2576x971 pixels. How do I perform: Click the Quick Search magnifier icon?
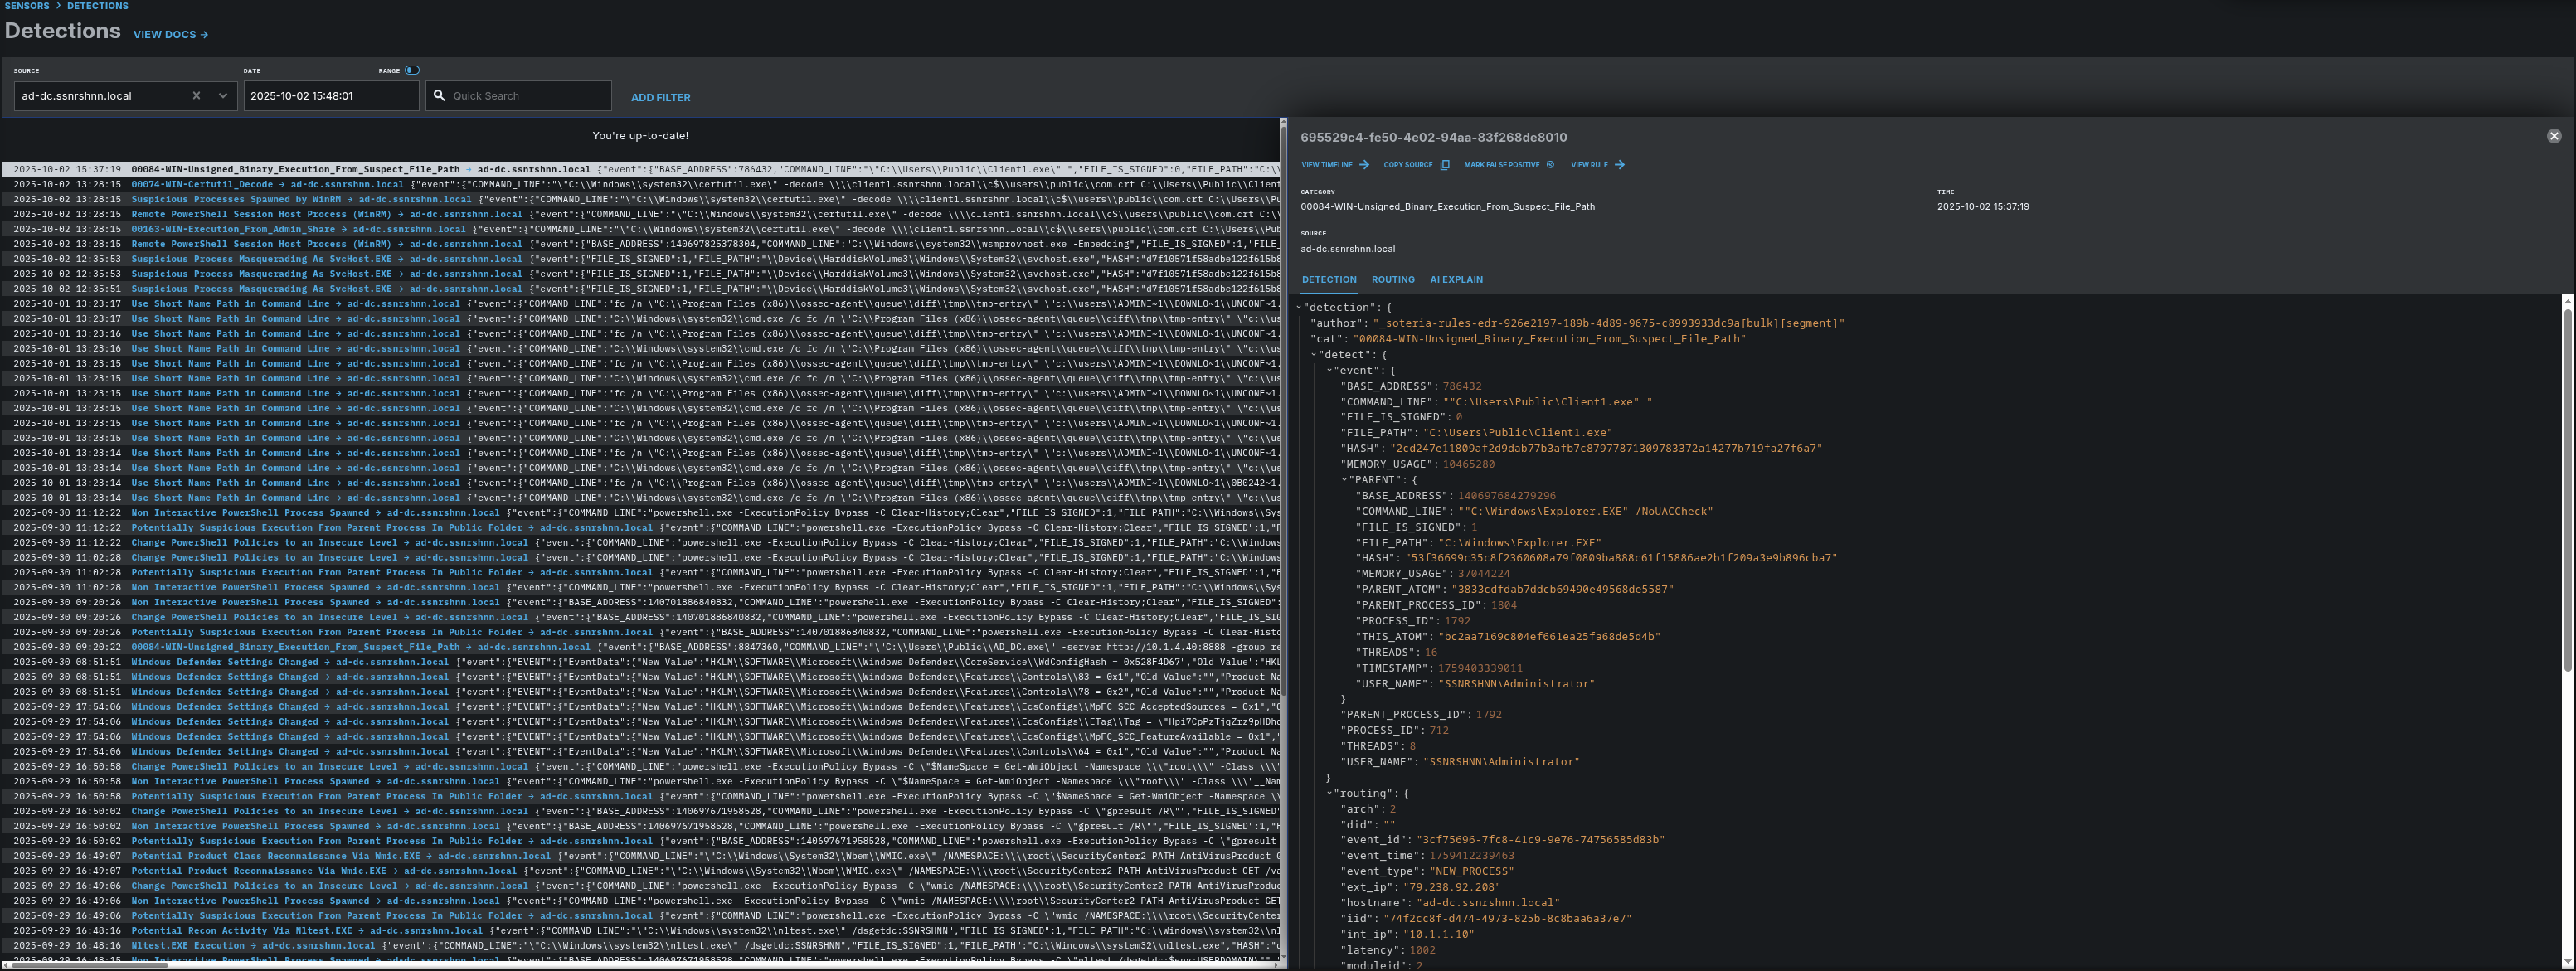[x=439, y=96]
